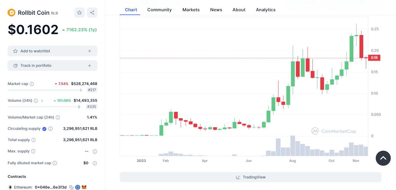Click the Total supply info icon

click(34, 140)
